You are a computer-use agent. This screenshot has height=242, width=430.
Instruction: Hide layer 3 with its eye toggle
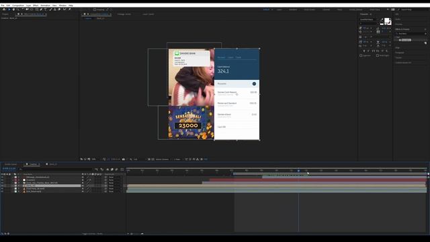[x=2, y=183]
